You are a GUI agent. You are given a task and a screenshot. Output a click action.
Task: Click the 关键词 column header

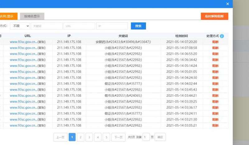123,36
